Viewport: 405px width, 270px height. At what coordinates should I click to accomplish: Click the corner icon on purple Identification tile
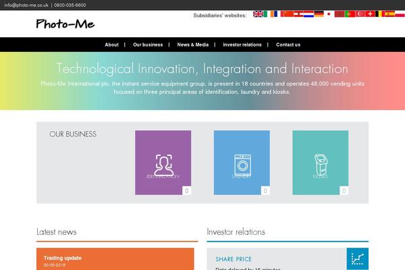(x=187, y=190)
